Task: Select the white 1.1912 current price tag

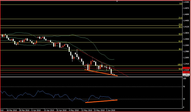Action: (186, 75)
